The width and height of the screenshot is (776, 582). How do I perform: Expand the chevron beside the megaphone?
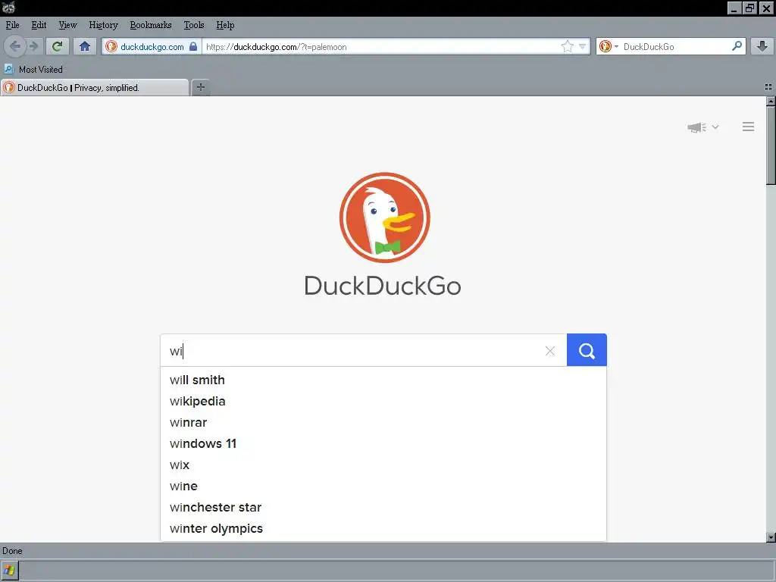click(715, 127)
